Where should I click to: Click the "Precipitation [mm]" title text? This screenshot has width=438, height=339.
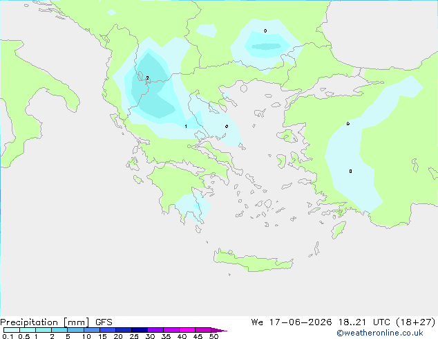pyautogui.click(x=45, y=322)
